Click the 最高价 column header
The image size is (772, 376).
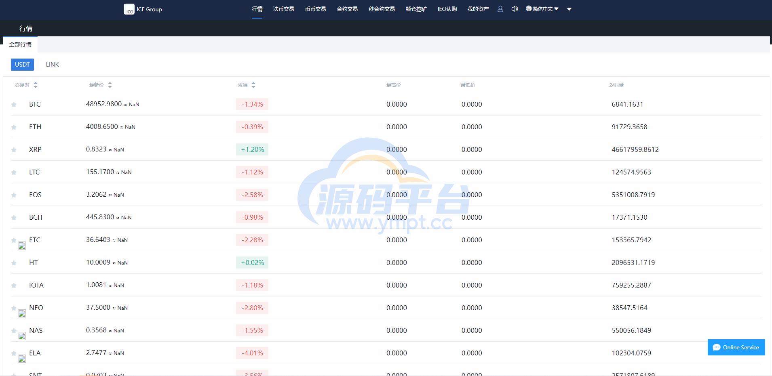tap(393, 85)
